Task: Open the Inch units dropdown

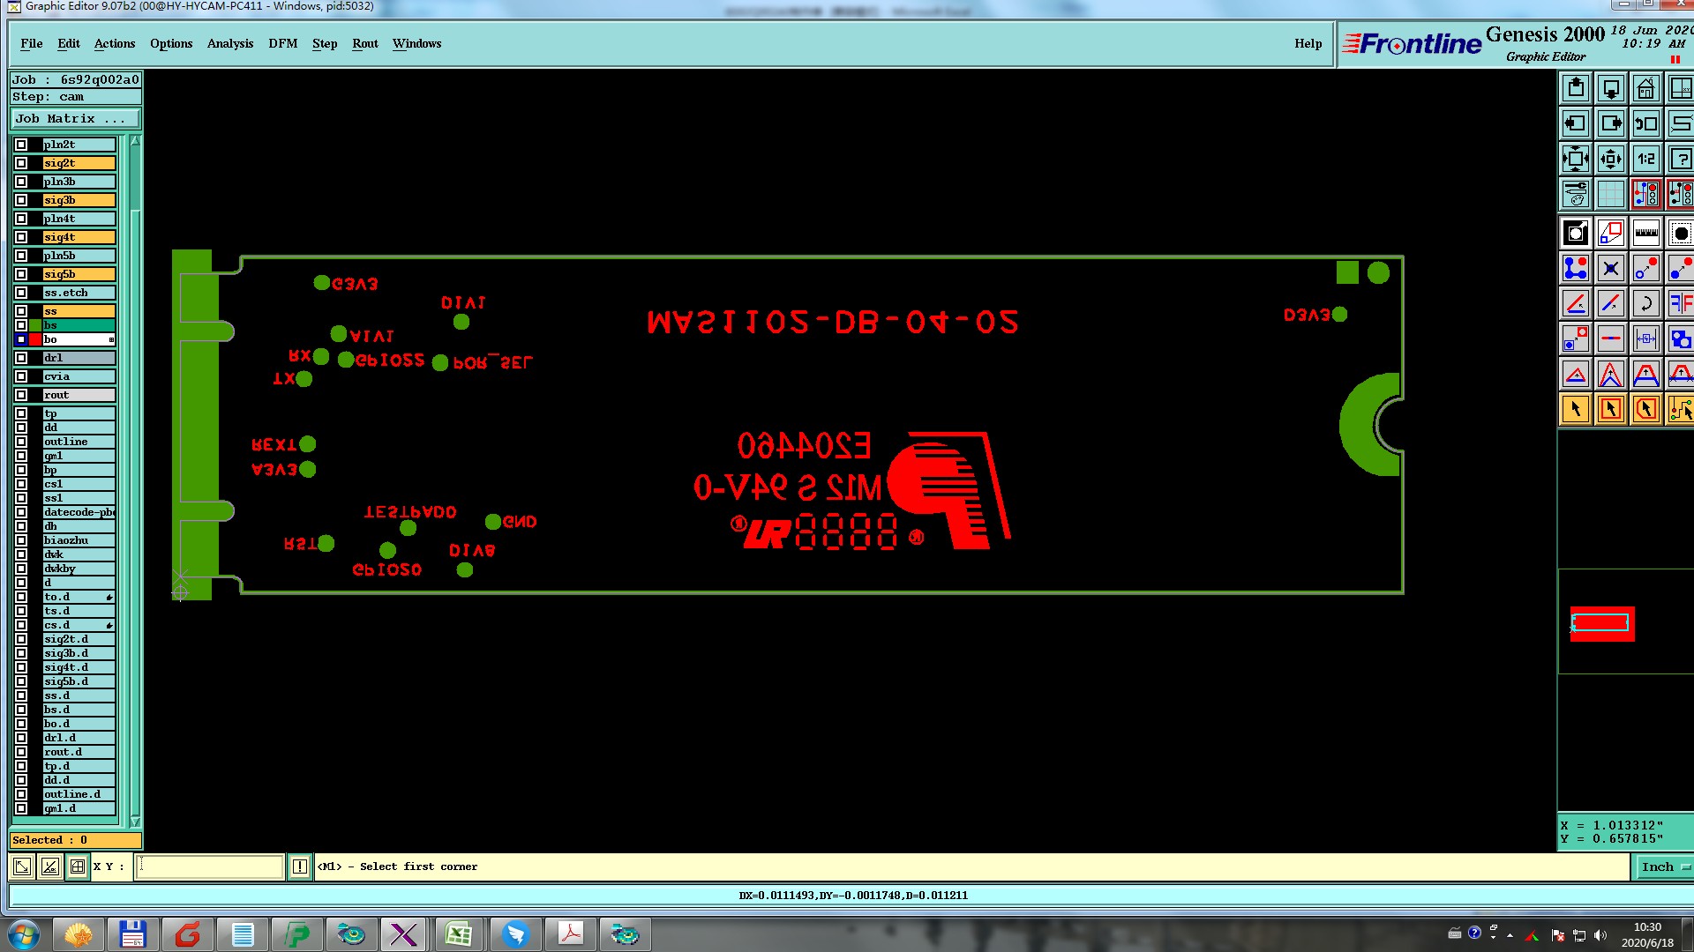Action: coord(1663,866)
